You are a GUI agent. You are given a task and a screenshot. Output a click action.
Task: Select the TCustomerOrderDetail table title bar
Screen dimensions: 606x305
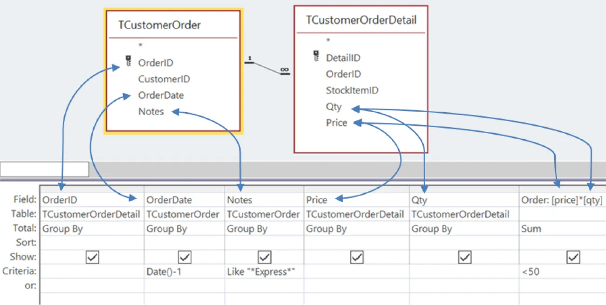(361, 20)
